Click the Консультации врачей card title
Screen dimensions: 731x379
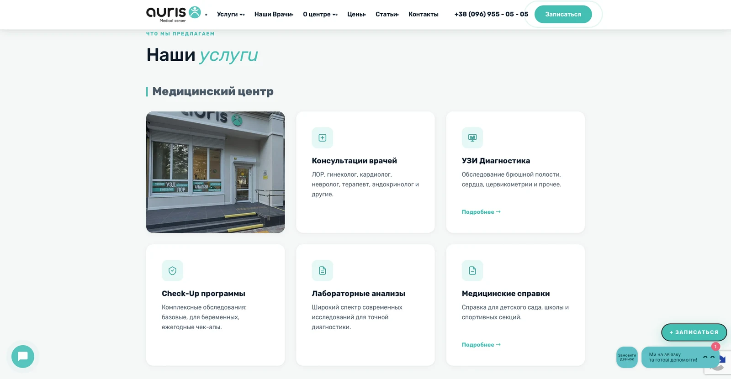coord(354,161)
